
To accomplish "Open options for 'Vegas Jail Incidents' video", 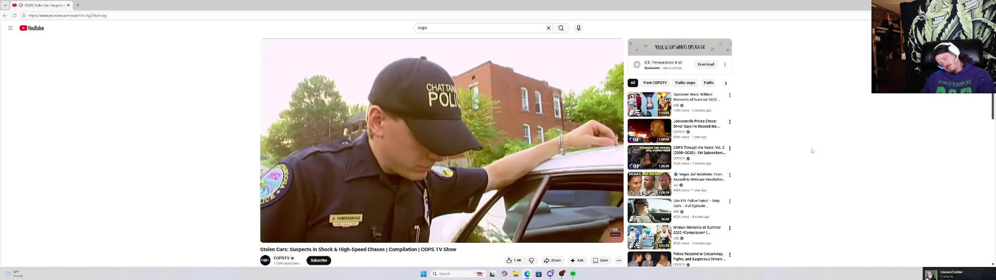I will tap(730, 175).
